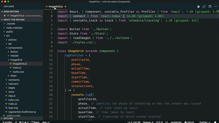The image size is (219, 123).
Task: Select language mode JavaScript in status bar
Action: tap(176, 122)
